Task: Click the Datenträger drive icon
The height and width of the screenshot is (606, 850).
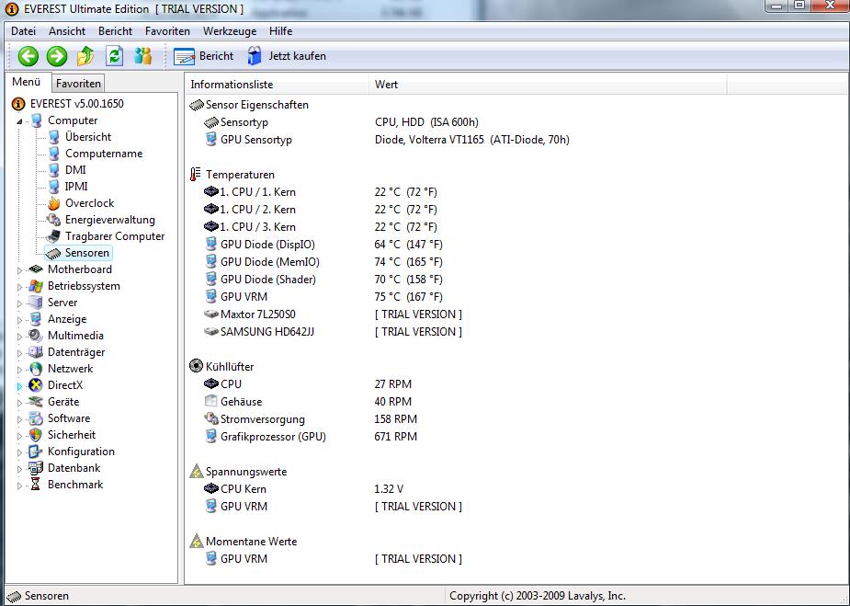Action: pos(36,352)
